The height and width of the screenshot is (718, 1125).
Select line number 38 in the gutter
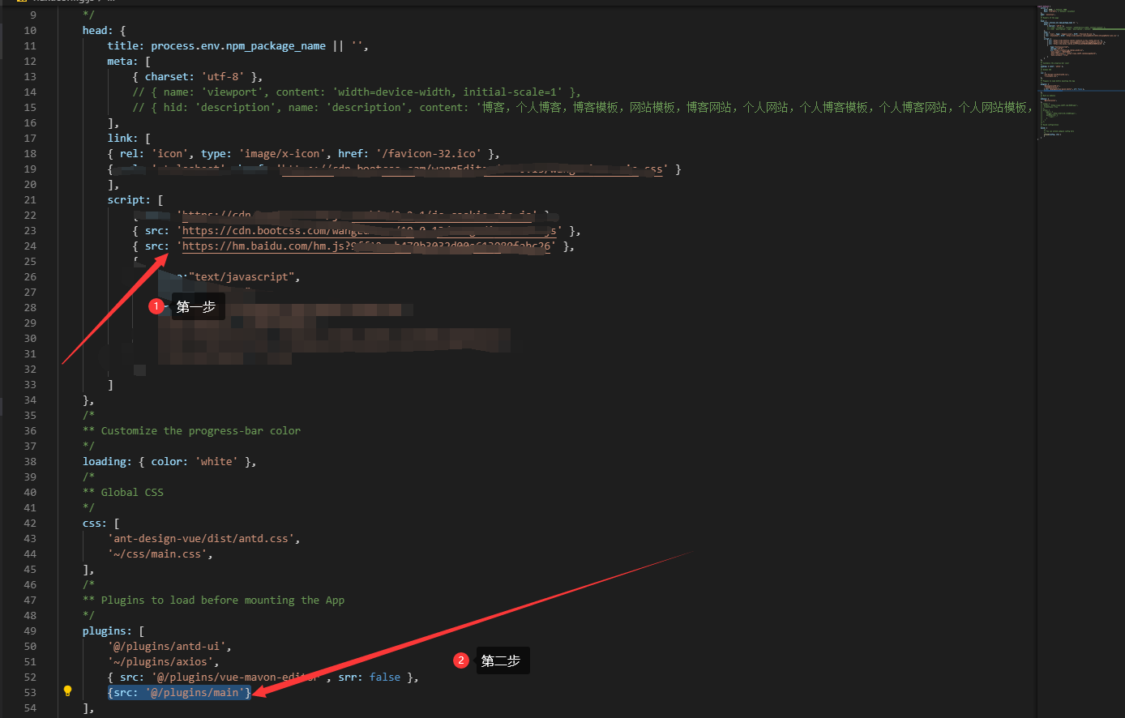(x=30, y=462)
